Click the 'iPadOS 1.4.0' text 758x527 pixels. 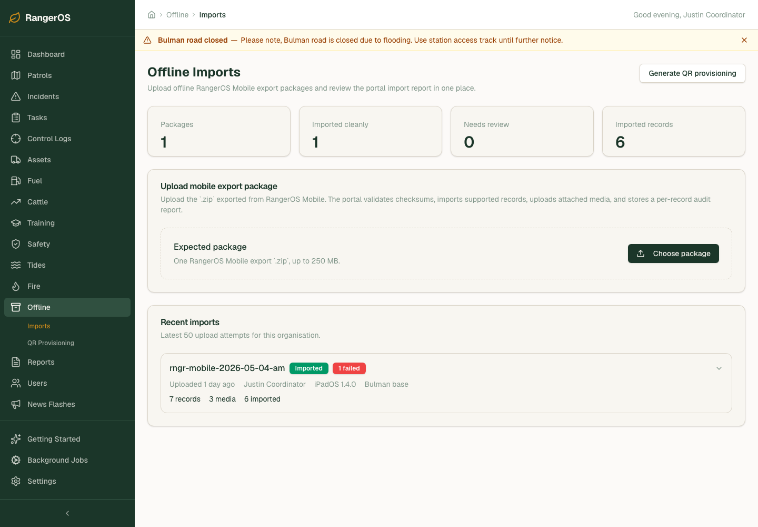[x=335, y=384]
